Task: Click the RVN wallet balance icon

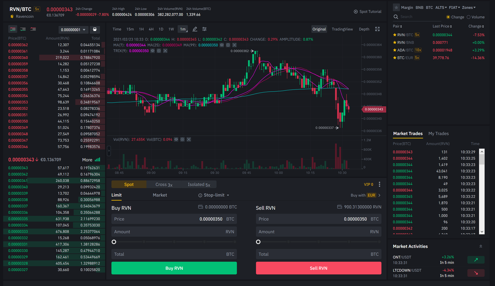Action: tap(340, 207)
